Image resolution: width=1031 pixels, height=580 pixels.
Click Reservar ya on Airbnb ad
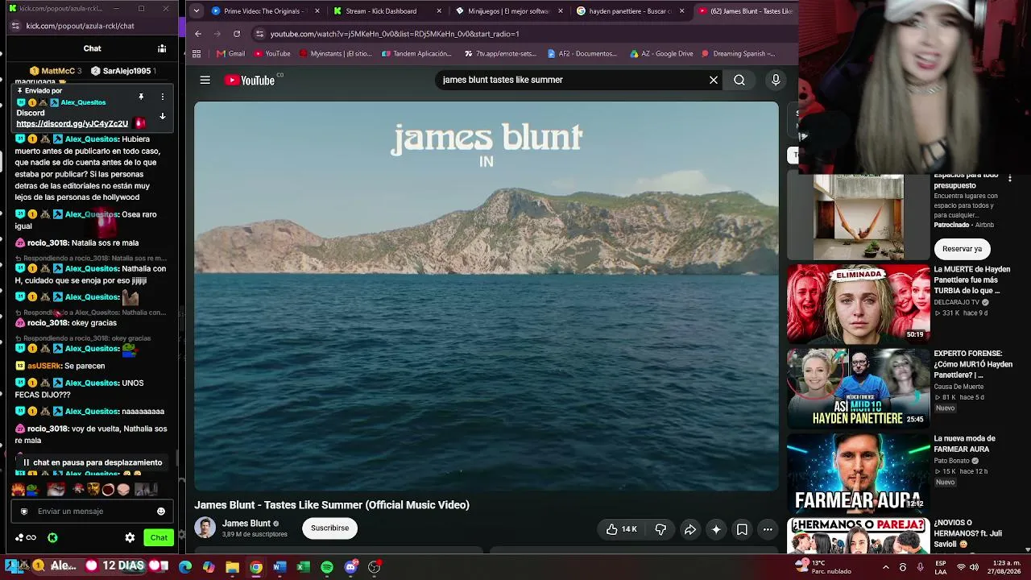(962, 249)
